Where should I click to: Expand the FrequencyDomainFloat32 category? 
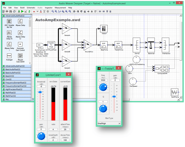17,82
